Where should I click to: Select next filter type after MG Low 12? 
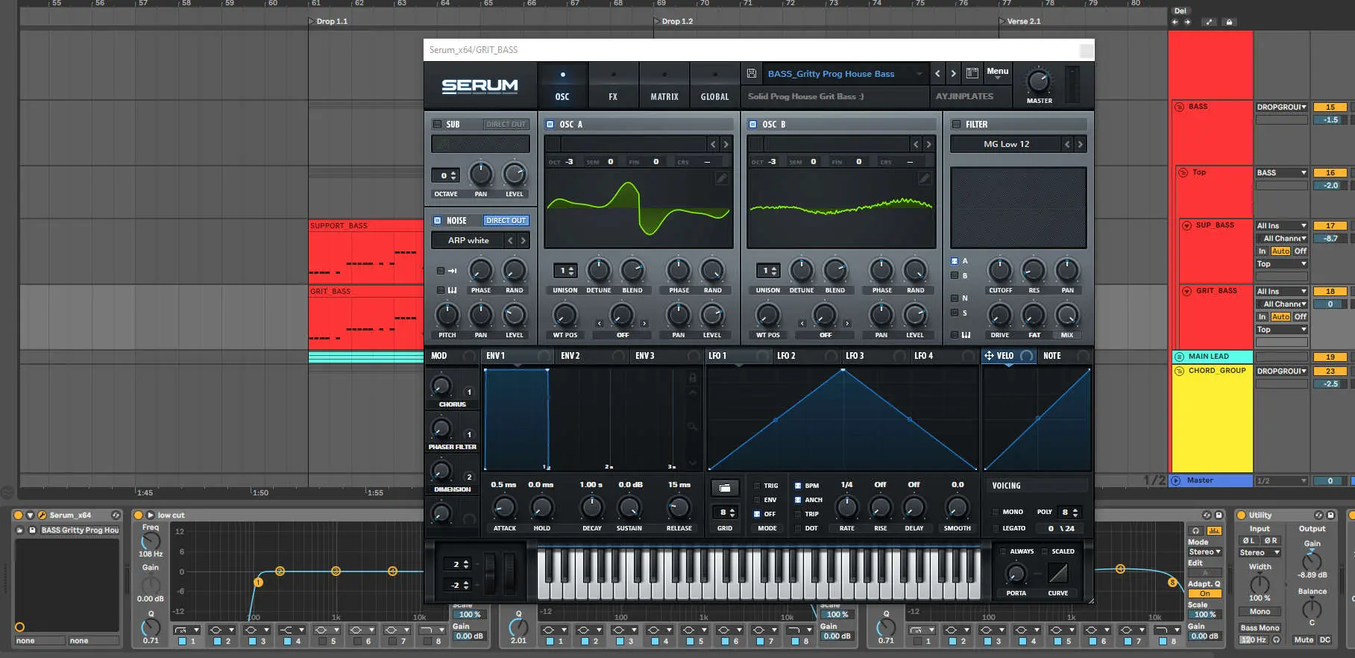(1080, 144)
